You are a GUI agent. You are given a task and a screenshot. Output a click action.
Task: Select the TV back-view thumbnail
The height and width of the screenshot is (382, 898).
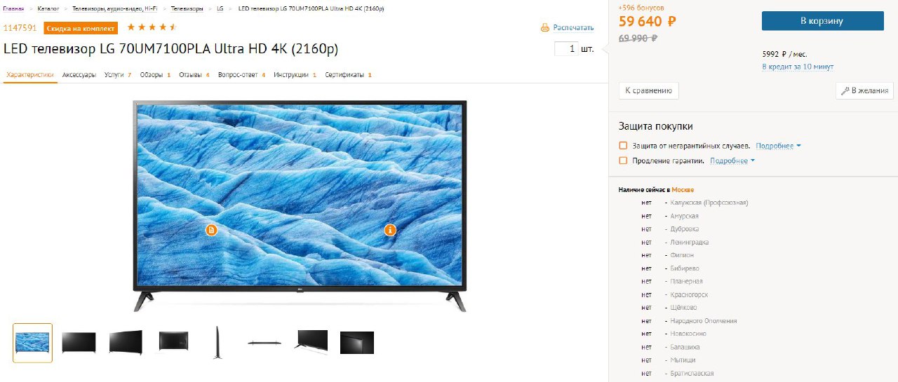173,341
